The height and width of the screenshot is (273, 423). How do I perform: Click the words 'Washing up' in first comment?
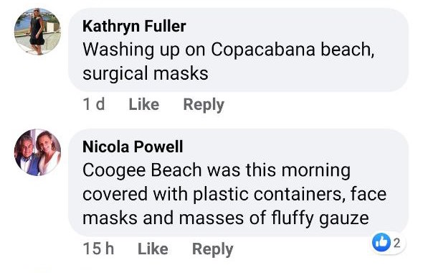pos(131,50)
